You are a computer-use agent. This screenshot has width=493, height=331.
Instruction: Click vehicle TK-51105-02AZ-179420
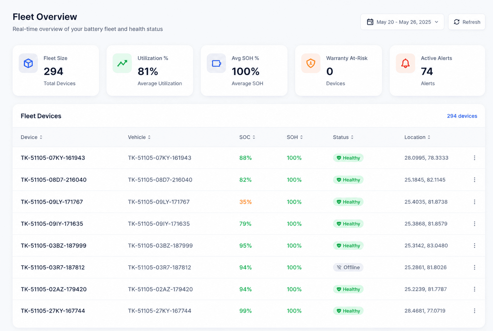click(160, 289)
